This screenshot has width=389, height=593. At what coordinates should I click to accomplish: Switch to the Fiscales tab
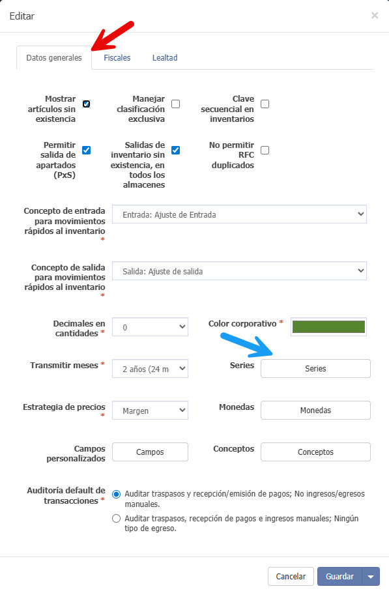(117, 57)
